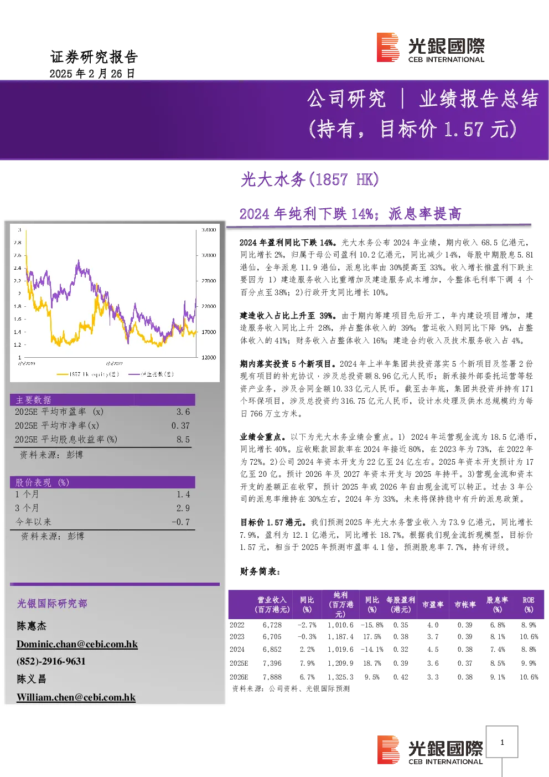Click the '光银国际研究部' heading
The height and width of the screenshot is (777, 549).
(52, 604)
